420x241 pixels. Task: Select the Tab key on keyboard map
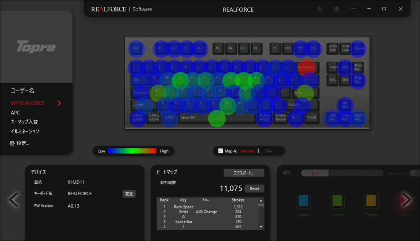point(139,80)
